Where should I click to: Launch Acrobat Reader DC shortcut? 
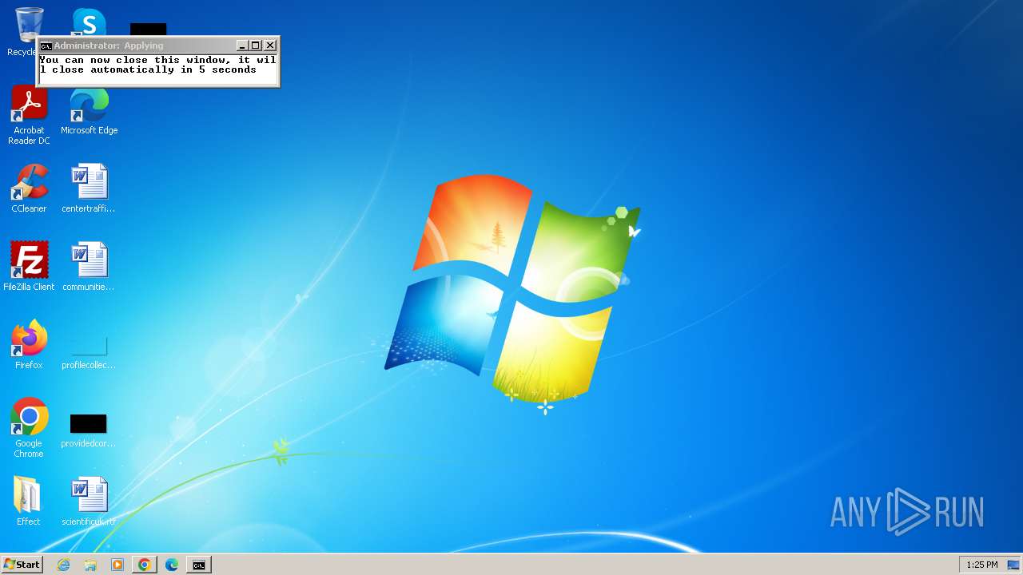tap(29, 115)
